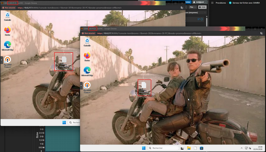Click the 1 Gi axis label on the graph
266x152 pixels.
click(41, 144)
